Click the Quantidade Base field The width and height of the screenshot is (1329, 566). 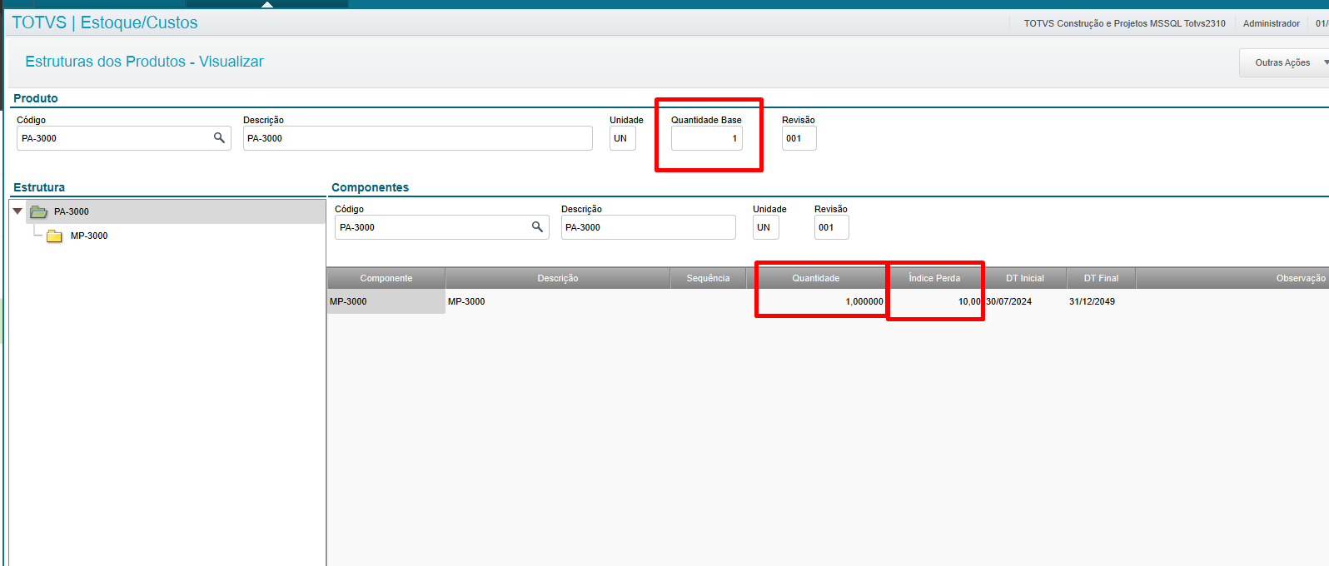pos(706,138)
